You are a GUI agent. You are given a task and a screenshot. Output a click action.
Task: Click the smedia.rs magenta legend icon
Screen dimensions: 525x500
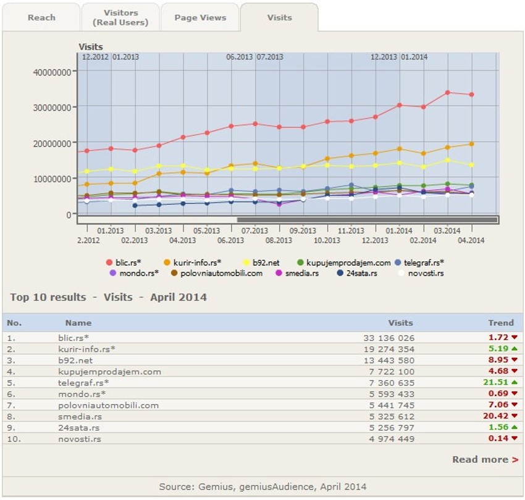tap(279, 273)
